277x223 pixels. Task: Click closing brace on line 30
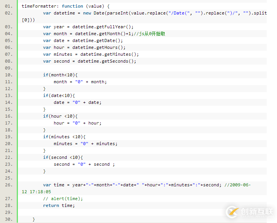[34, 220]
